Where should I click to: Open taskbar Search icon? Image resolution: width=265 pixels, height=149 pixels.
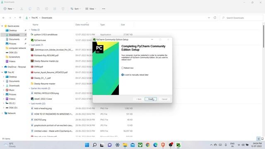click(95, 145)
